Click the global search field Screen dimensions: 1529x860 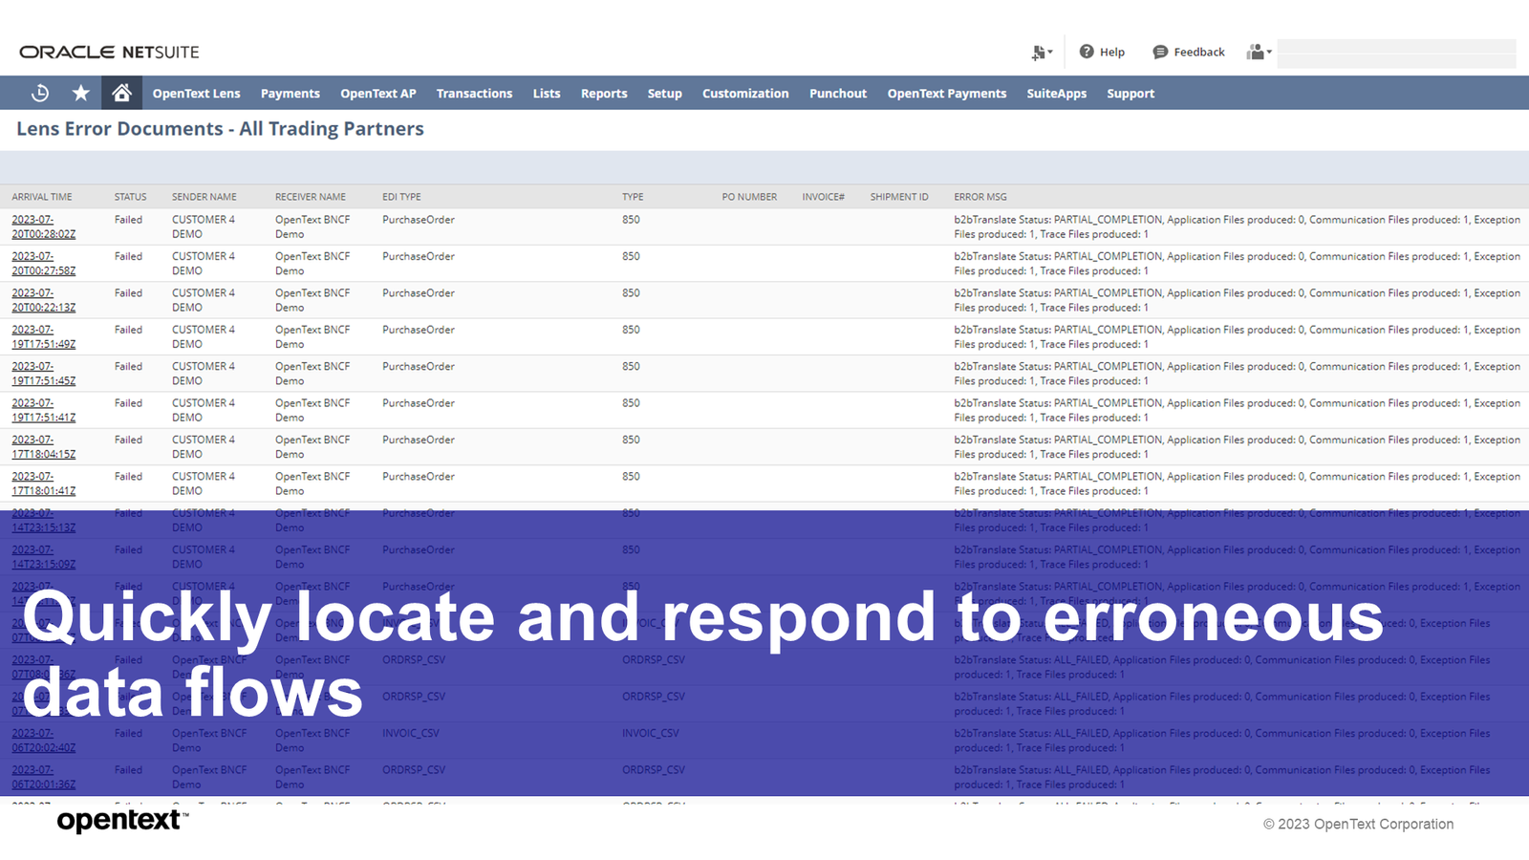click(x=1396, y=54)
